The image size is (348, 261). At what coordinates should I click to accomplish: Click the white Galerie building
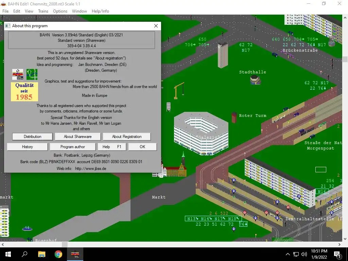tap(201, 133)
